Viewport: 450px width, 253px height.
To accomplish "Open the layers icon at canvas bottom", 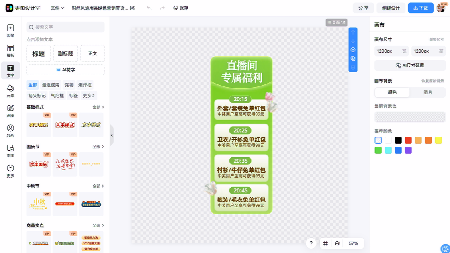I will coord(337,243).
